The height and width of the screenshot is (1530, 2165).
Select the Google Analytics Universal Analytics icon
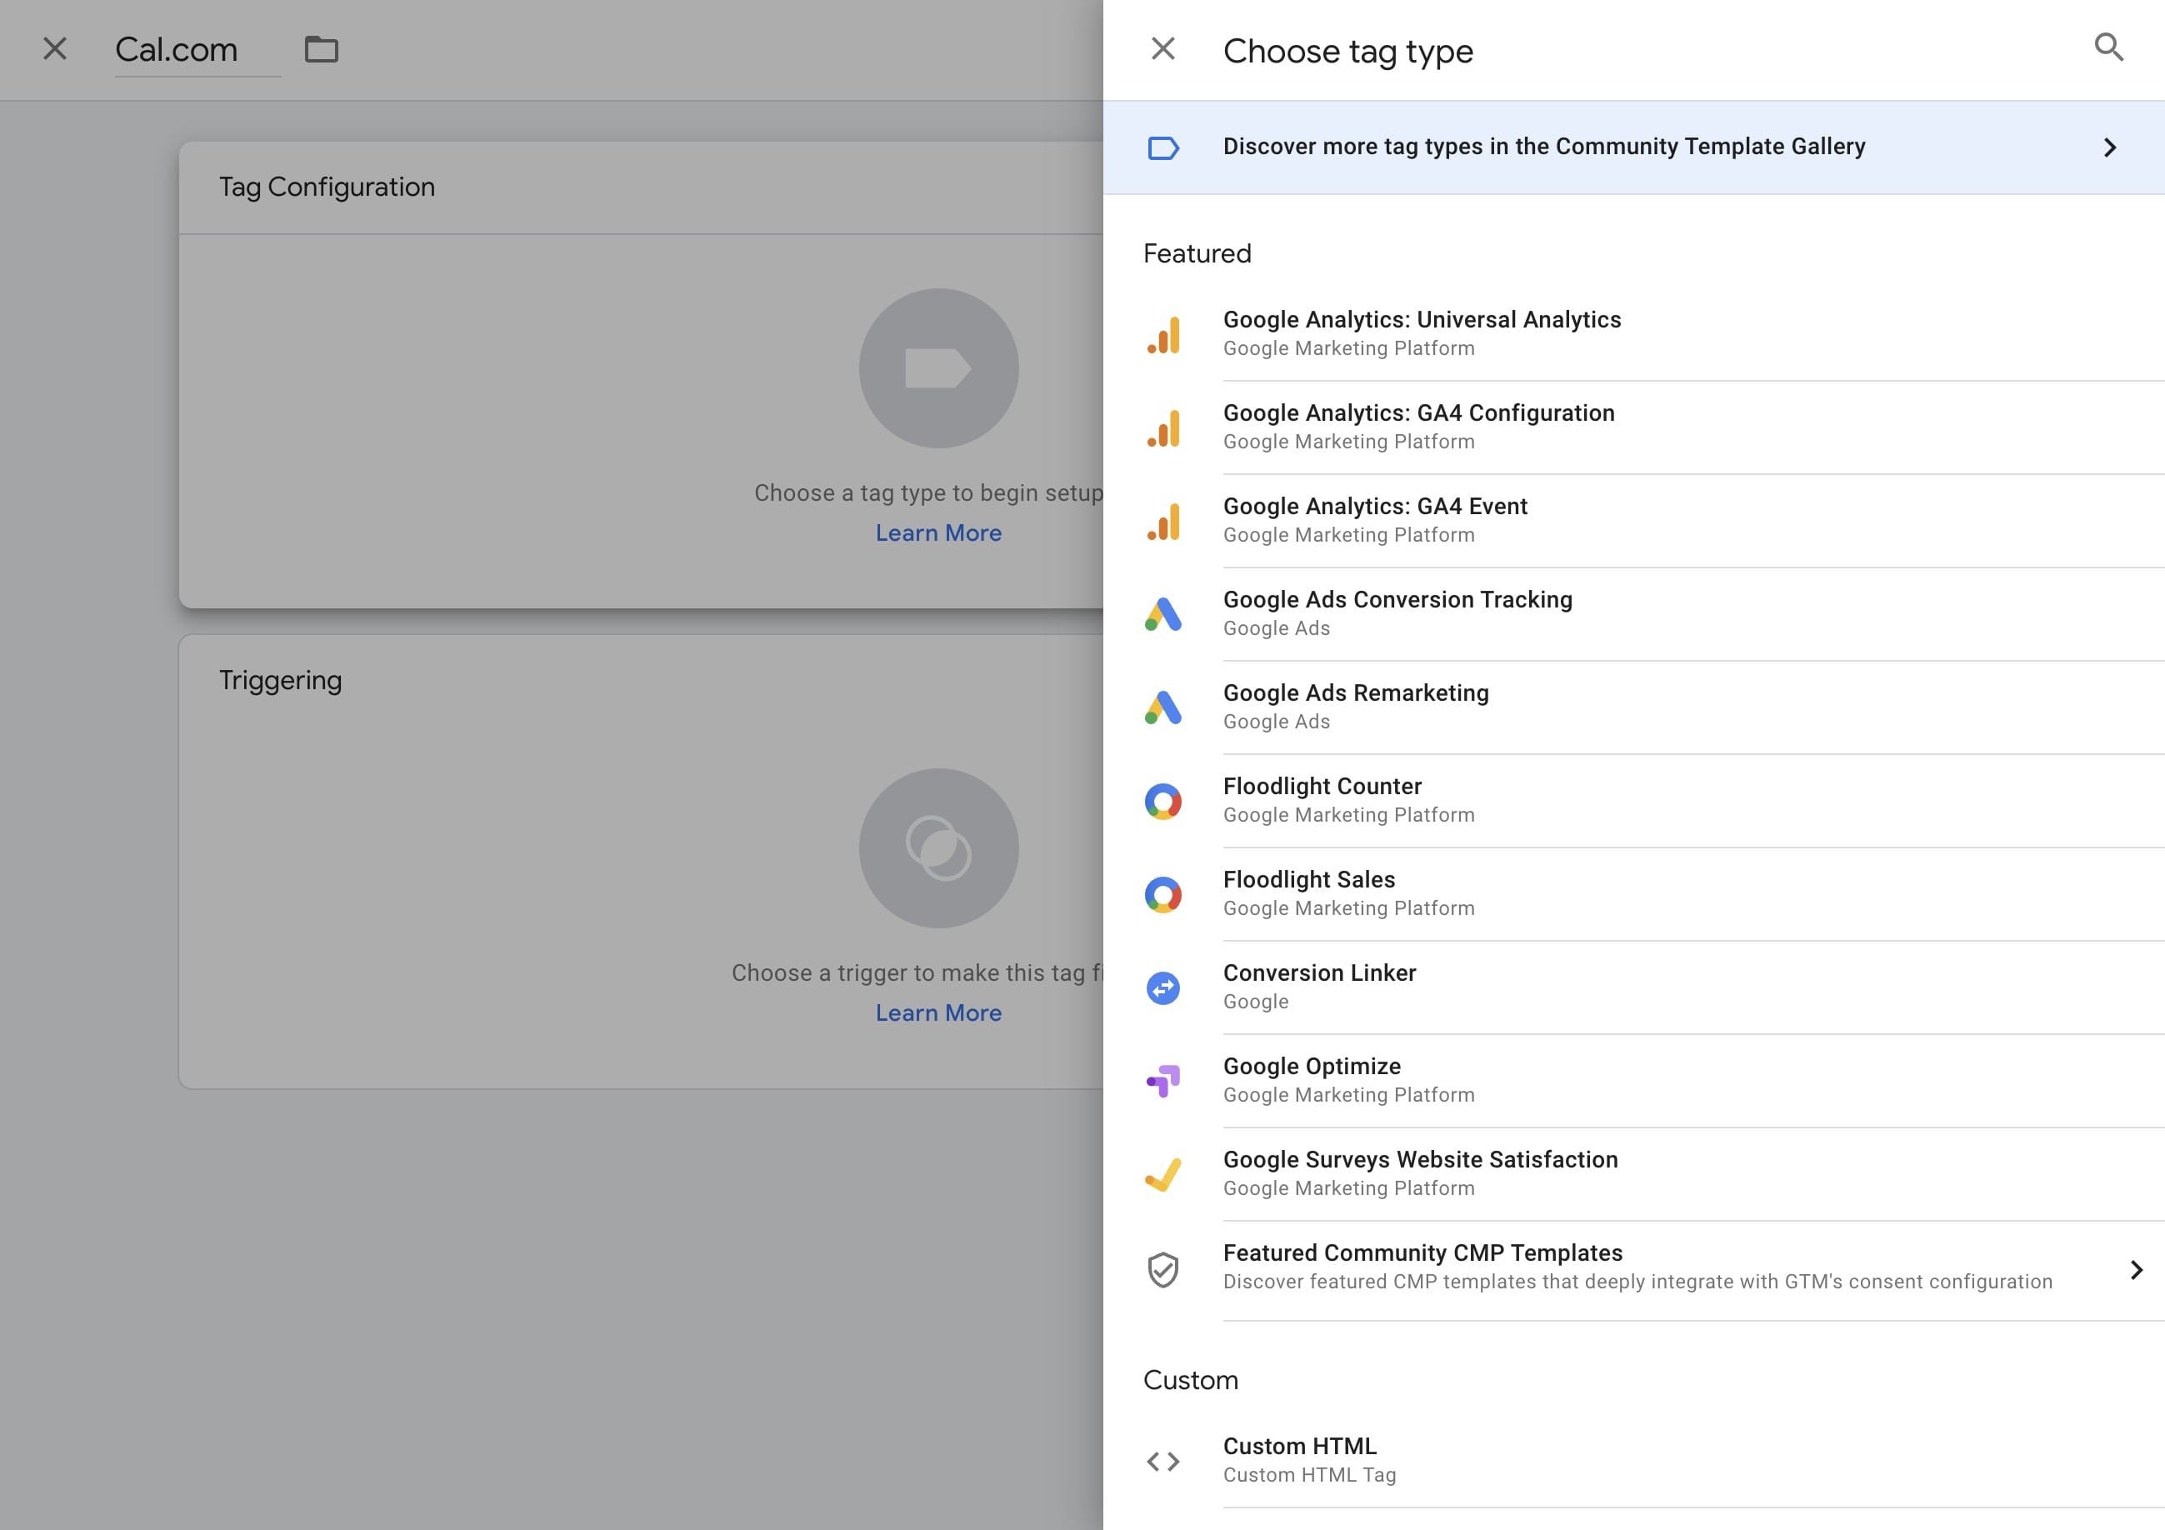pyautogui.click(x=1163, y=332)
